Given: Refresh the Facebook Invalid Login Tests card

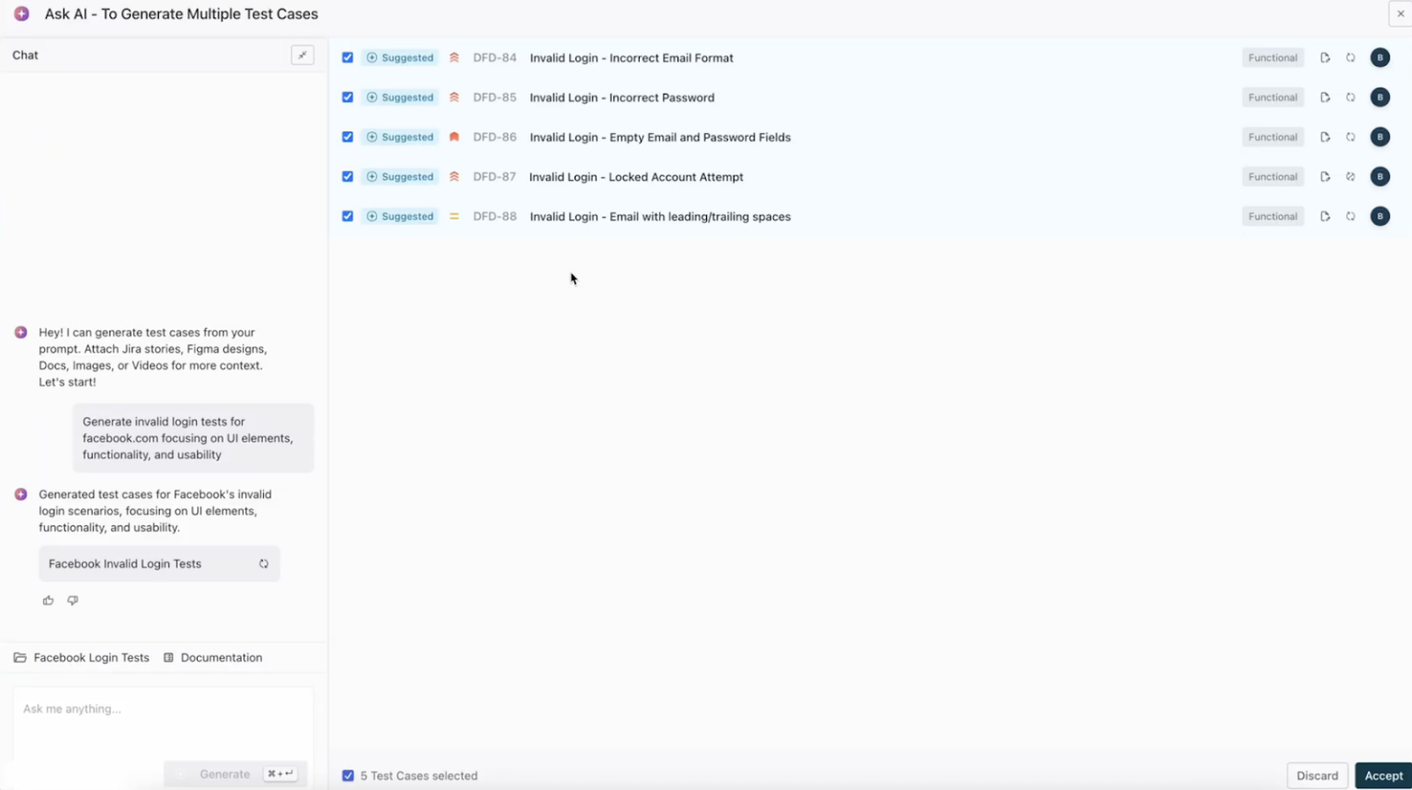Looking at the screenshot, I should click(x=264, y=563).
